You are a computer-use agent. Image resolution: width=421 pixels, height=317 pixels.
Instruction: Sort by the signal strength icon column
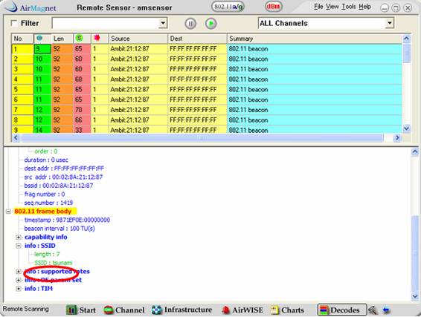click(x=82, y=39)
